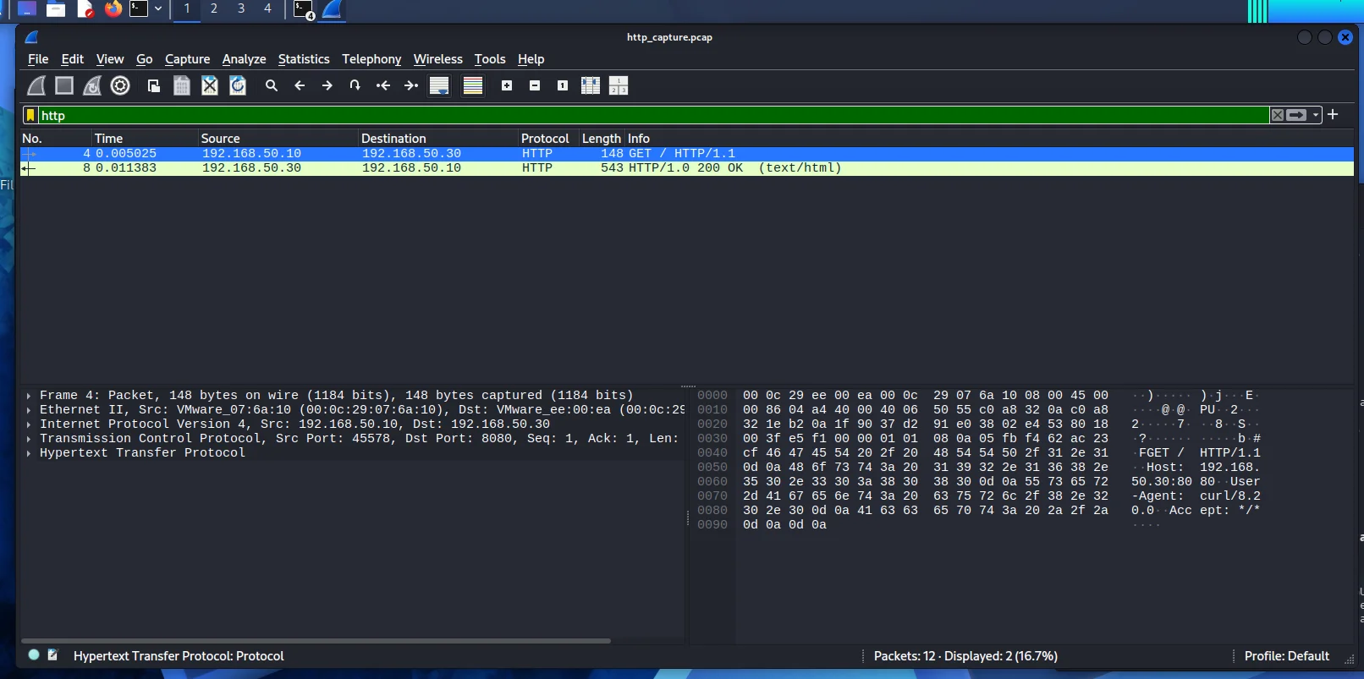Image resolution: width=1364 pixels, height=679 pixels.
Task: Jump to the first packet
Action: point(383,85)
